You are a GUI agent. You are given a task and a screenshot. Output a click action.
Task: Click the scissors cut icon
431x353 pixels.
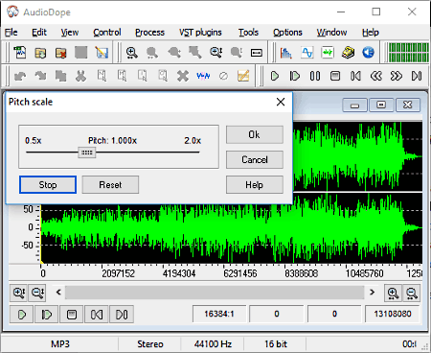[x=81, y=76]
